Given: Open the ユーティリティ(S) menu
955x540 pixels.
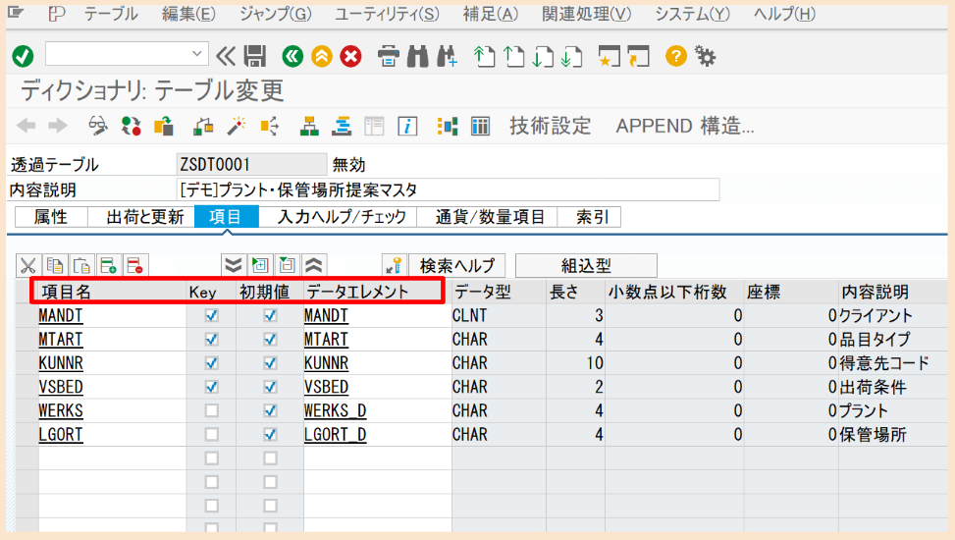Looking at the screenshot, I should click(386, 14).
